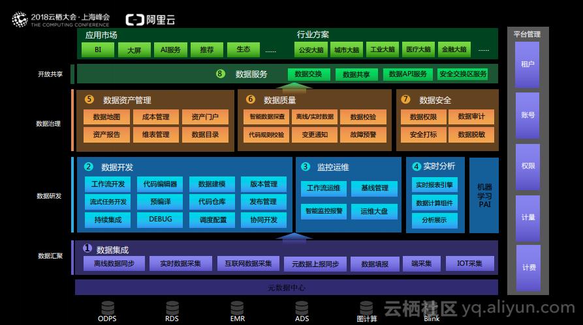Open 租户 in 平台管理
The height and width of the screenshot is (325, 583).
(x=528, y=64)
